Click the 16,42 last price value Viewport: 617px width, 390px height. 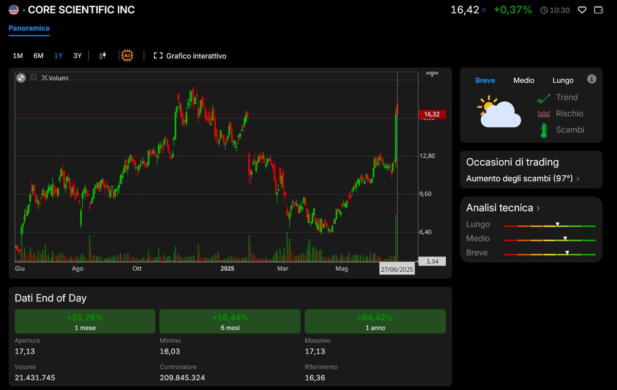(x=465, y=9)
